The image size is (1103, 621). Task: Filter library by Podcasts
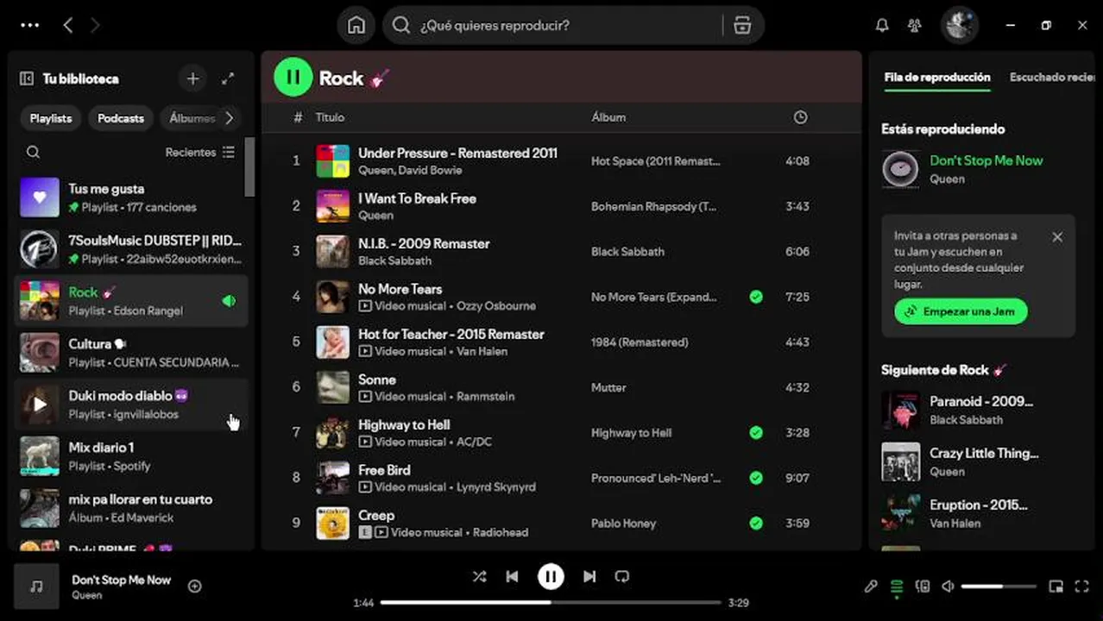pyautogui.click(x=120, y=118)
